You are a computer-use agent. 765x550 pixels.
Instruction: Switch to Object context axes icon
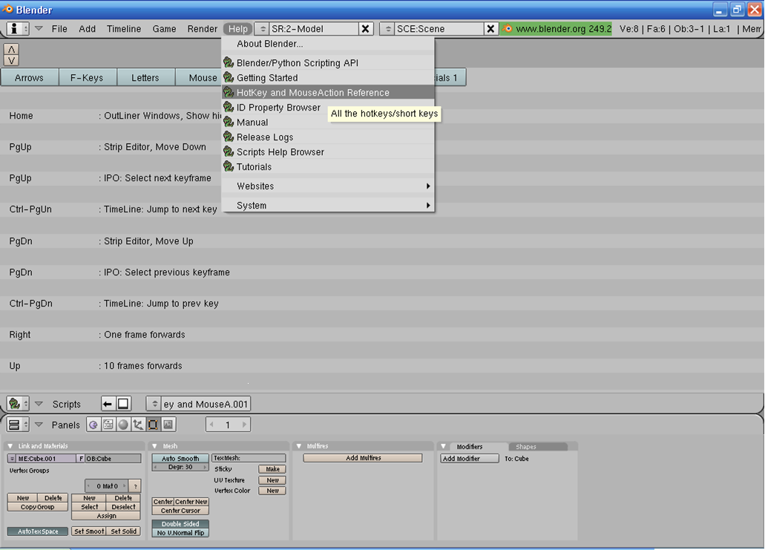tap(138, 425)
